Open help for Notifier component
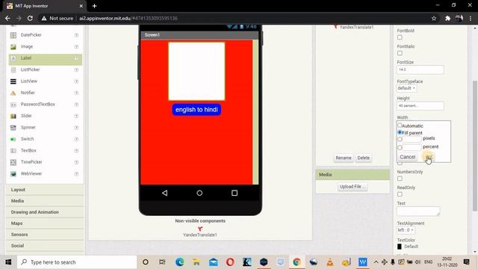Image resolution: width=478 pixels, height=269 pixels. [76, 93]
